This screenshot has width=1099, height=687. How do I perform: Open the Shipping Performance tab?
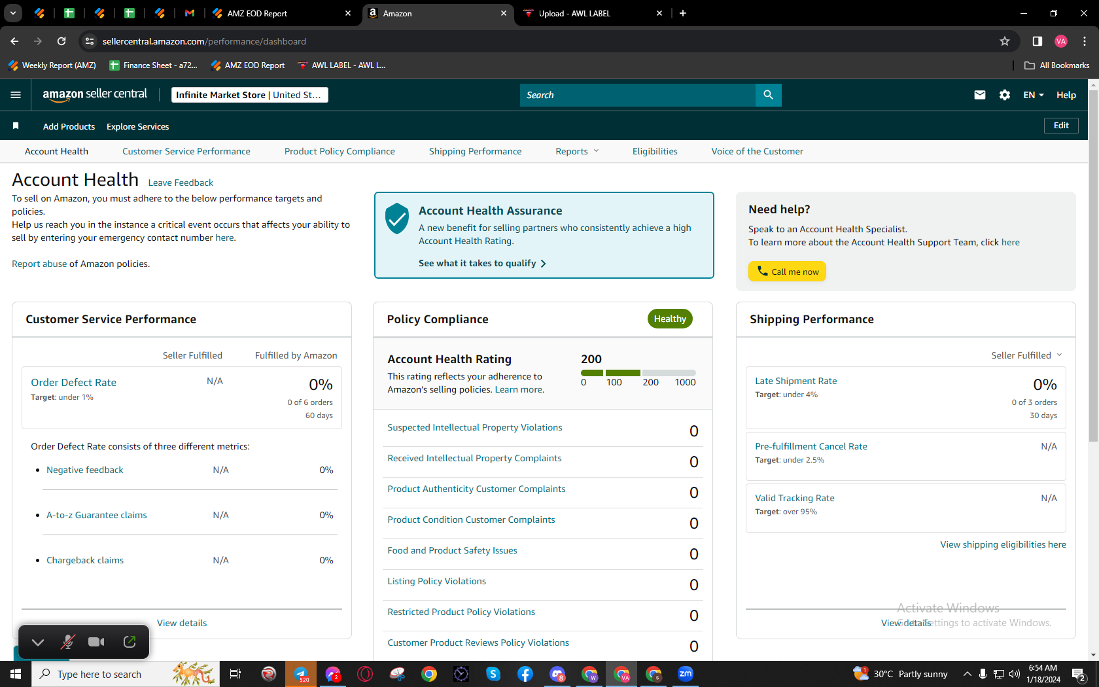(476, 151)
